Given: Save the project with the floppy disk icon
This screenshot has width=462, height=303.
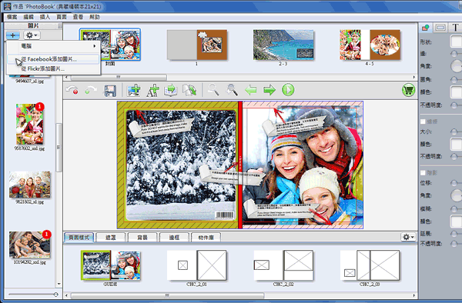Looking at the screenshot, I should (110, 90).
